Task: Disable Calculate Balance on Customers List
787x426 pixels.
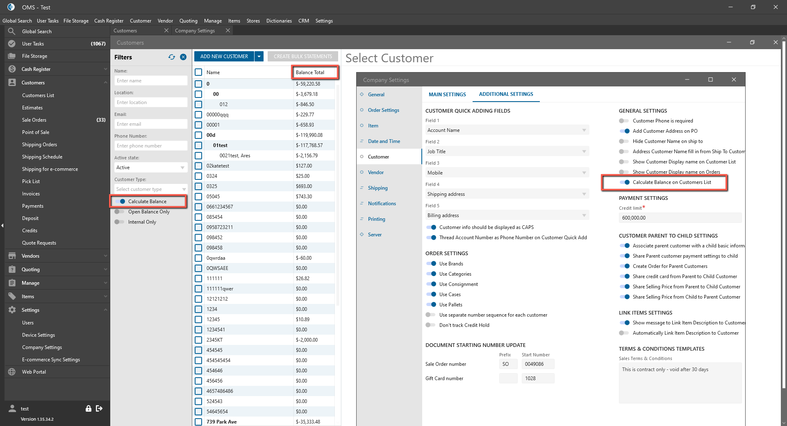Action: pyautogui.click(x=624, y=182)
